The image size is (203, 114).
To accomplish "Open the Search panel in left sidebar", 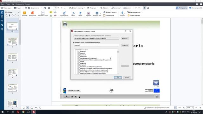I will pyautogui.click(x=2, y=21).
